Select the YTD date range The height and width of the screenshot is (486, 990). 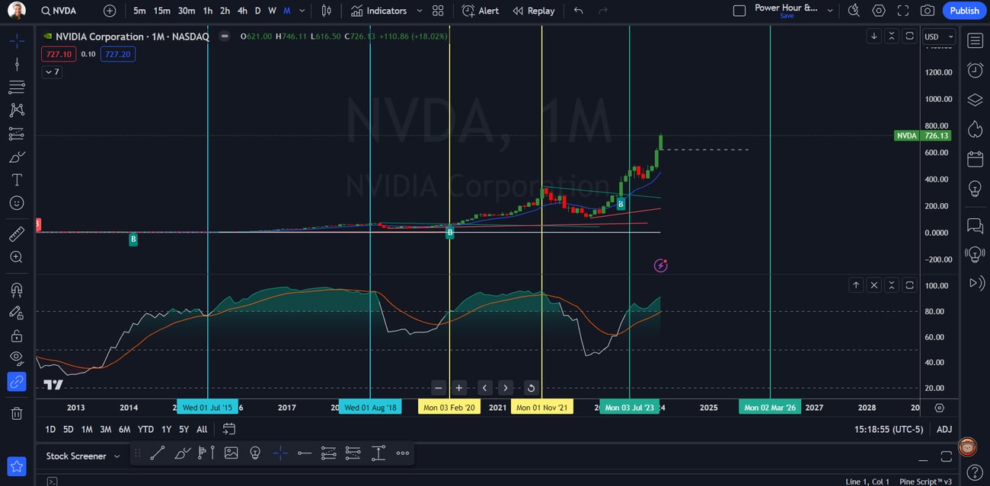(x=145, y=429)
